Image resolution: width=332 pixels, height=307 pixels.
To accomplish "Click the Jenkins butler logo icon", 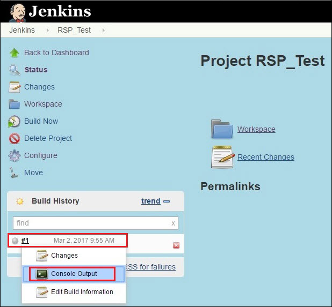I will (18, 12).
